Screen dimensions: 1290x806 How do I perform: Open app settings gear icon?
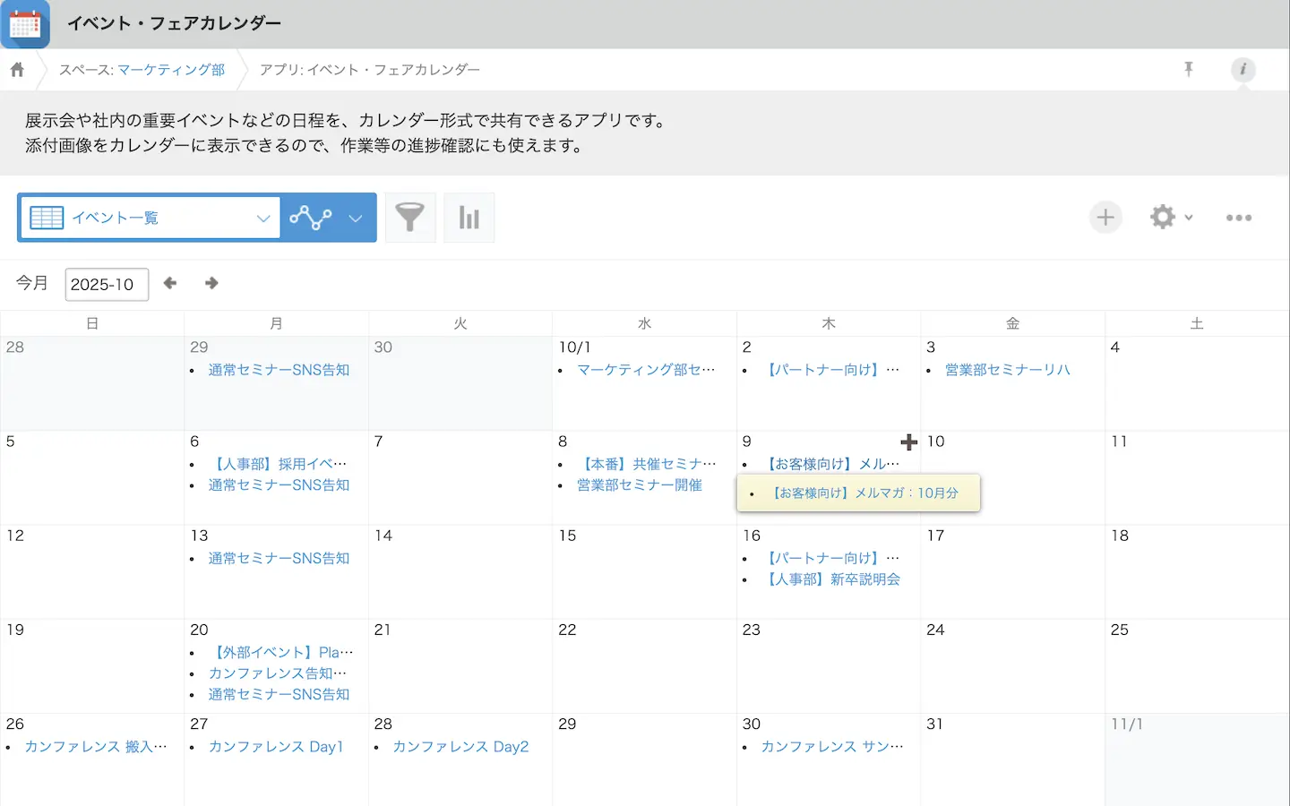(x=1163, y=217)
